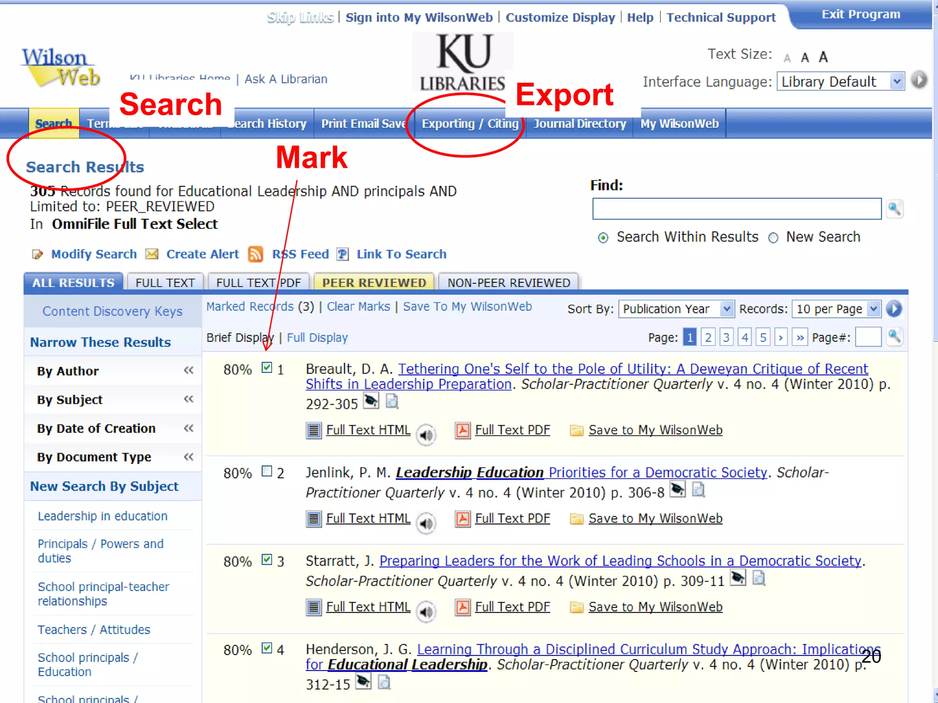938x703 pixels.
Task: Uncheck the mark box for record 4
Action: coord(267,648)
